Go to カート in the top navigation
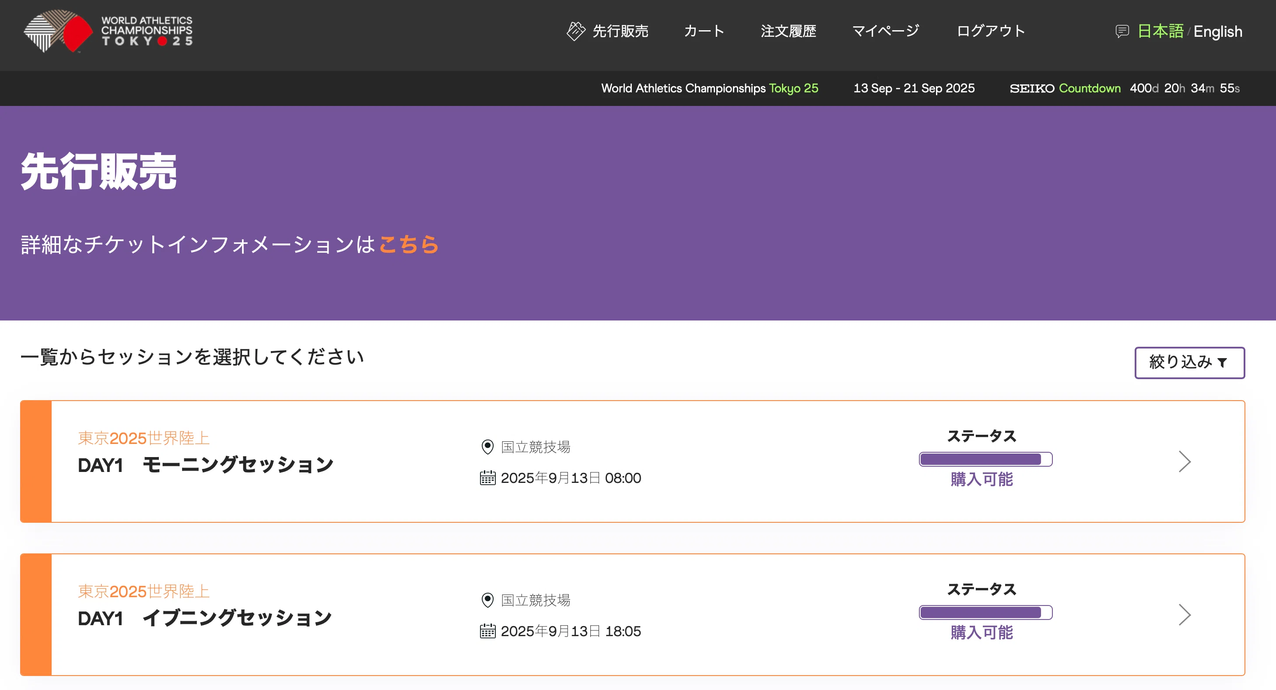1276x690 pixels. 704,31
